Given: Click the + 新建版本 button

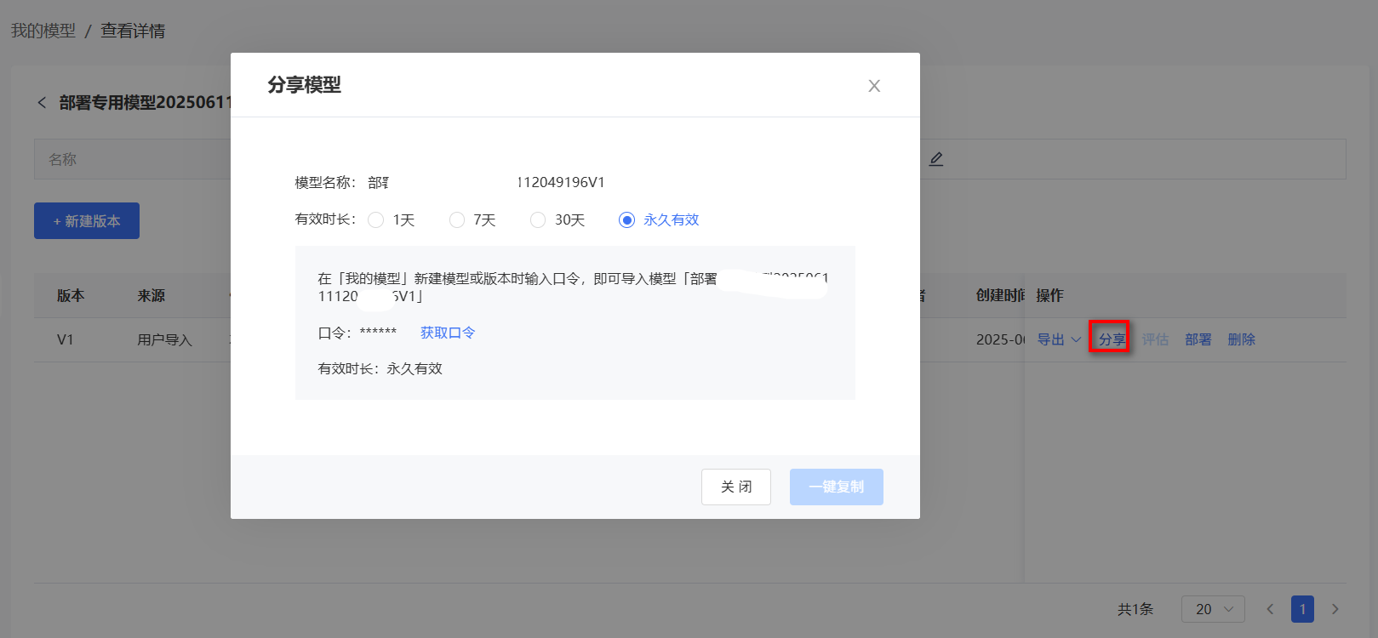Looking at the screenshot, I should [x=87, y=221].
